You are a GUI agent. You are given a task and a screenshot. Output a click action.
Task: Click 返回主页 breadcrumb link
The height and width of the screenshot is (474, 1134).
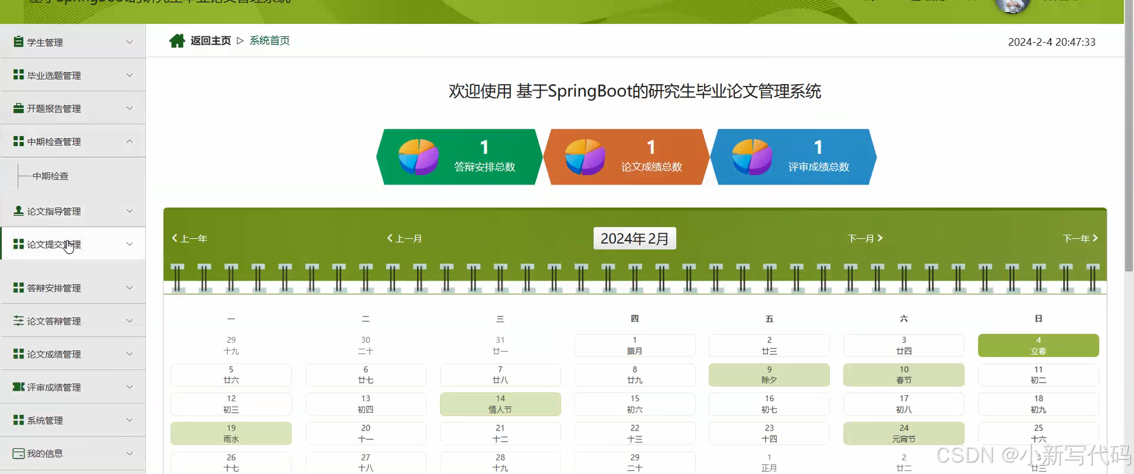click(210, 41)
